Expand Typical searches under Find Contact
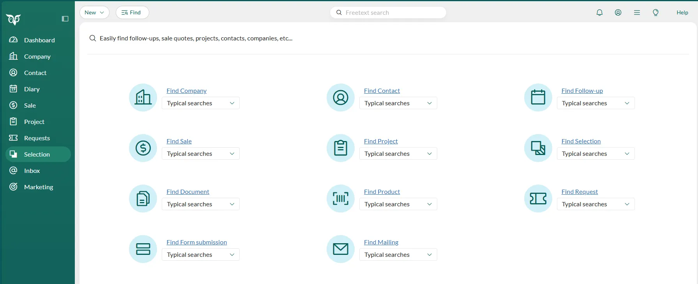698x284 pixels. tap(398, 103)
